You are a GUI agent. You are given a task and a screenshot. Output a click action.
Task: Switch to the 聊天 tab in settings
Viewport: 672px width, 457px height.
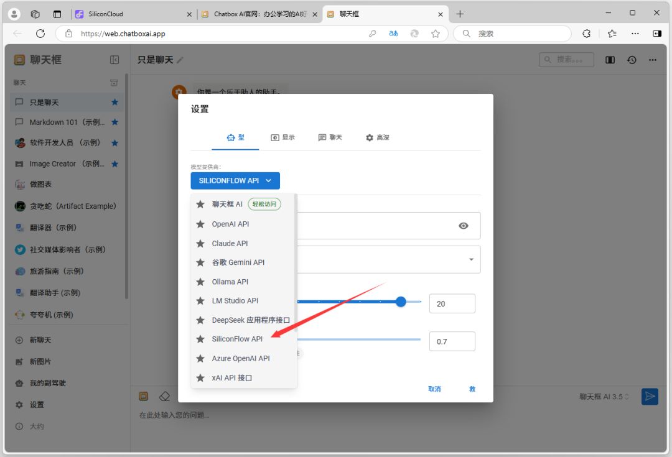pyautogui.click(x=330, y=137)
